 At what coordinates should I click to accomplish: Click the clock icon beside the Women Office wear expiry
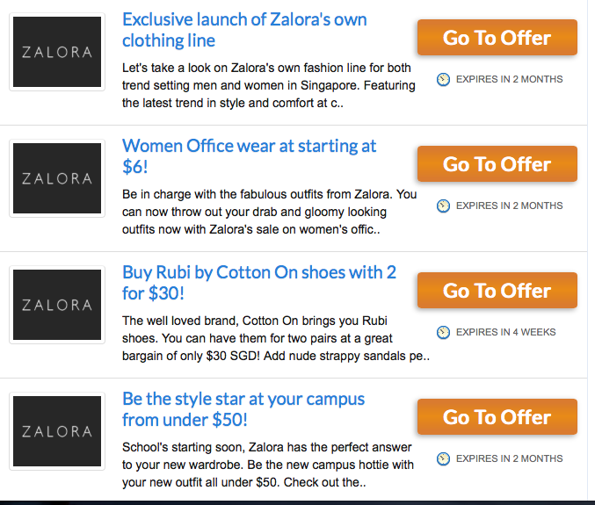click(443, 206)
